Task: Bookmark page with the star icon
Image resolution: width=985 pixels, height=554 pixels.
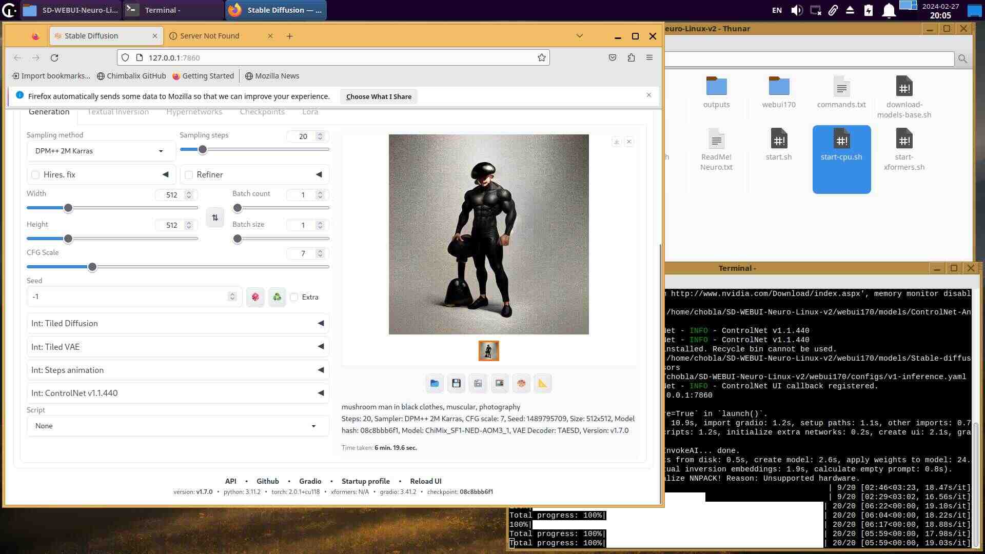Action: point(541,57)
